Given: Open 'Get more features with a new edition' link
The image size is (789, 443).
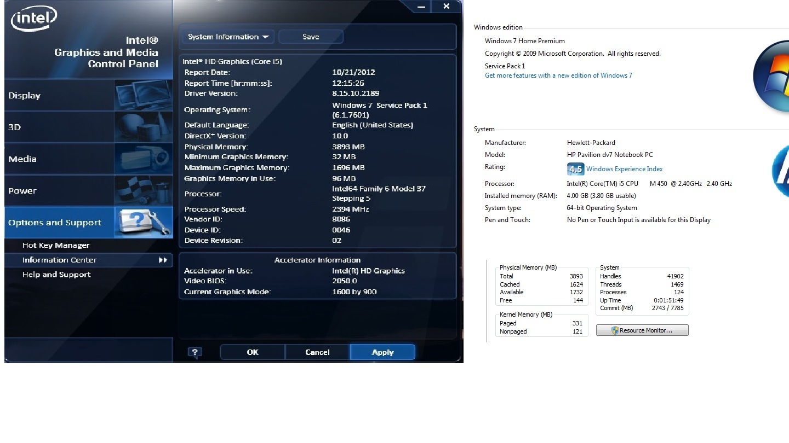Looking at the screenshot, I should 558,75.
